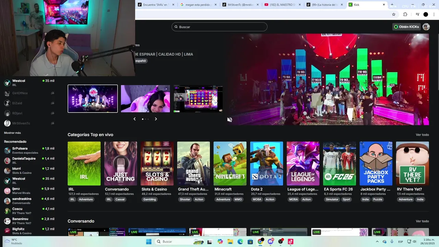The image size is (439, 247).
Task: Switch to the megan esta perdida Google tab
Action: [198, 5]
